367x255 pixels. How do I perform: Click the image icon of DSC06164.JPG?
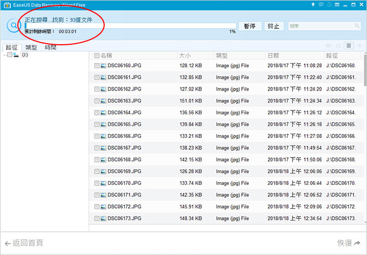(x=103, y=113)
